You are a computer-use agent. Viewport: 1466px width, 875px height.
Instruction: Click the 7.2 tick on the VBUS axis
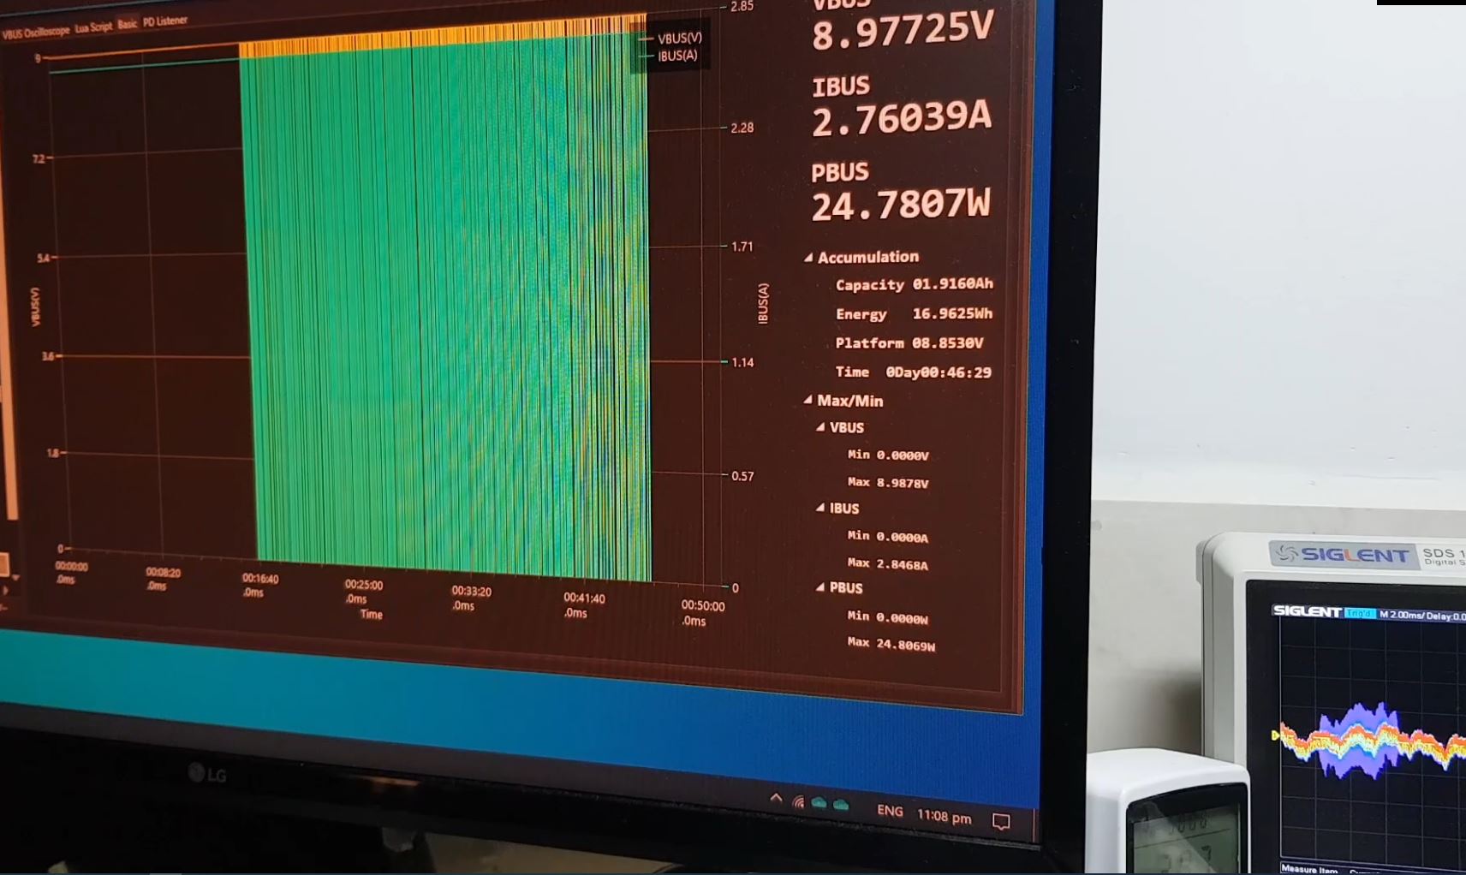(x=38, y=158)
